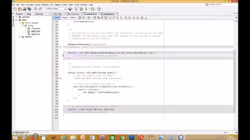The height and width of the screenshot is (140, 250).
Task: Click the Debug Project toolbar icon
Action: (x=93, y=9)
